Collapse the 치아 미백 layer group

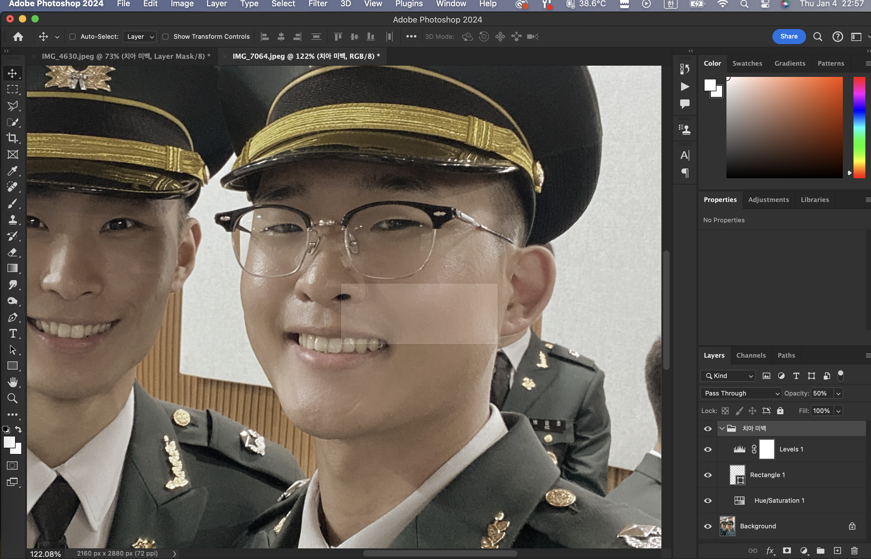[x=722, y=428]
